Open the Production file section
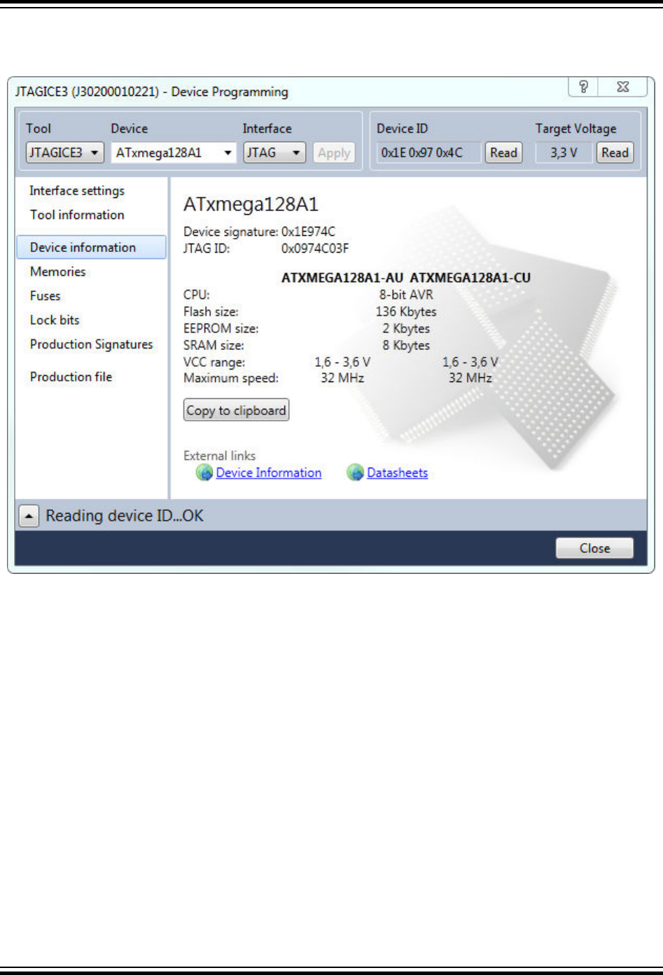This screenshot has width=663, height=975. click(71, 377)
